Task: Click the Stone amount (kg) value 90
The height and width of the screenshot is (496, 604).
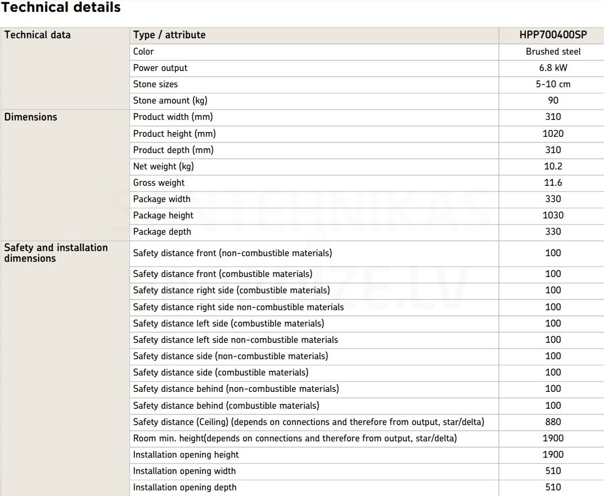Action: click(553, 100)
